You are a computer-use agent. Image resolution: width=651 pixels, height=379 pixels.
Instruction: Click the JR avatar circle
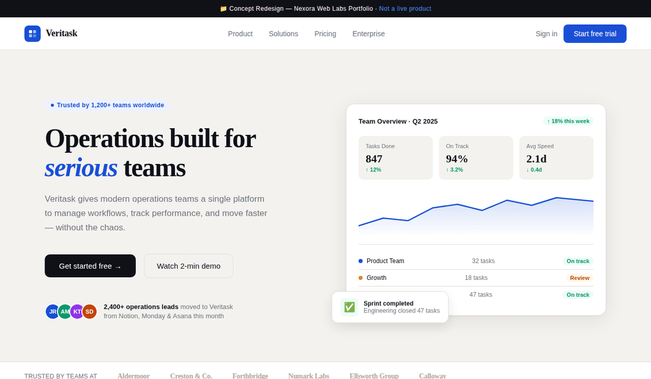click(x=53, y=311)
